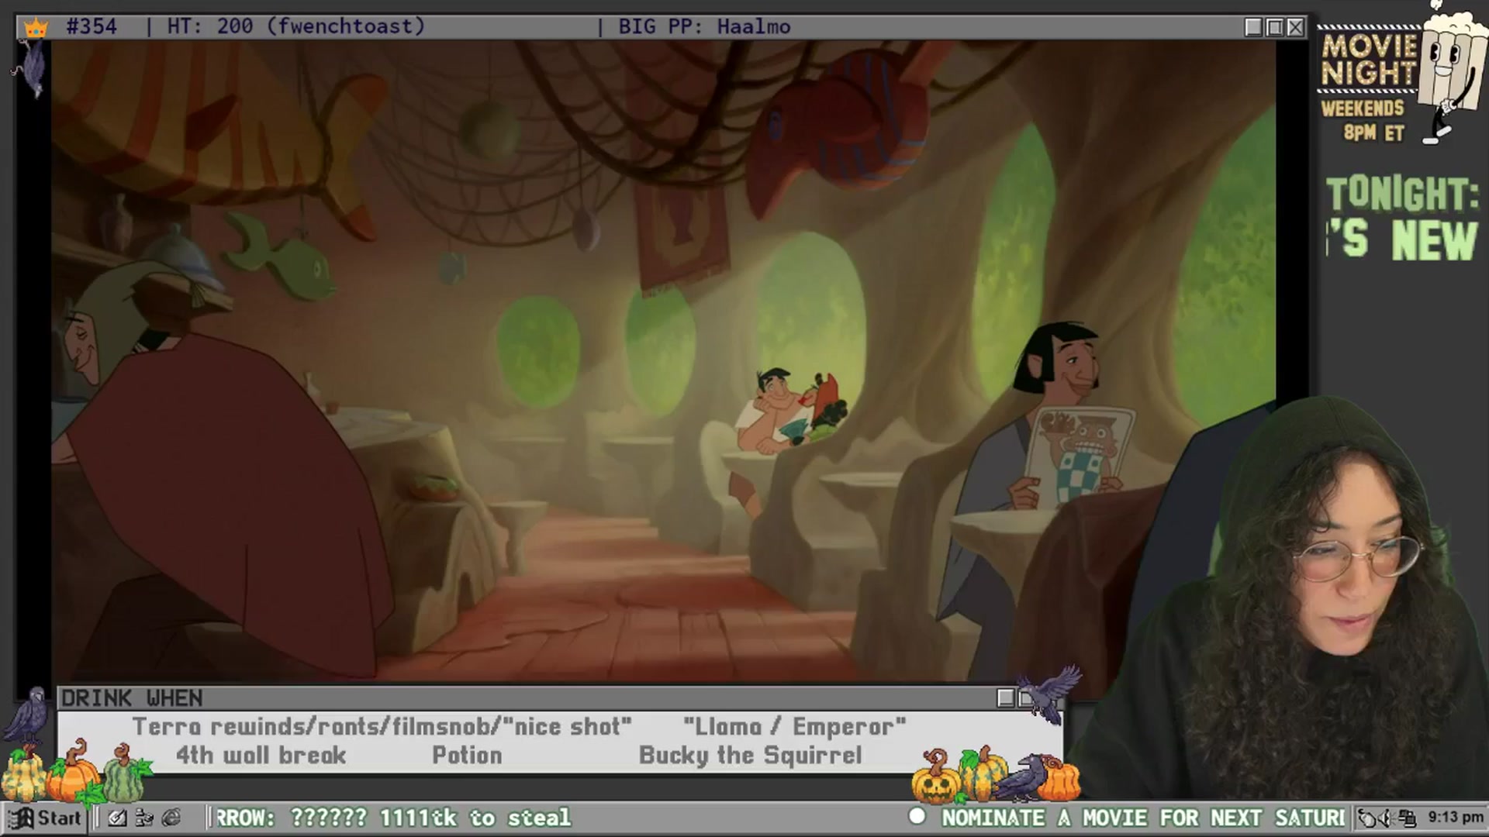Click the MOVIE NIGHT logo
The height and width of the screenshot is (837, 1489).
point(1369,60)
